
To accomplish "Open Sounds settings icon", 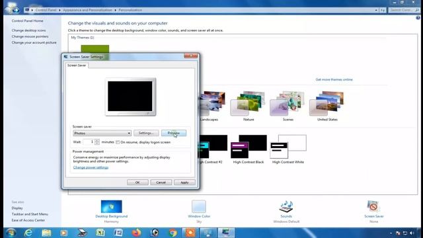I will tap(286, 206).
